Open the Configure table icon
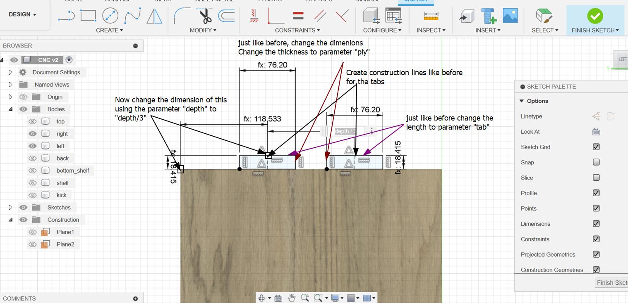628x303 pixels. (x=393, y=16)
